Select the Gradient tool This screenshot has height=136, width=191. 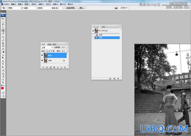pyautogui.click(x=3, y=52)
